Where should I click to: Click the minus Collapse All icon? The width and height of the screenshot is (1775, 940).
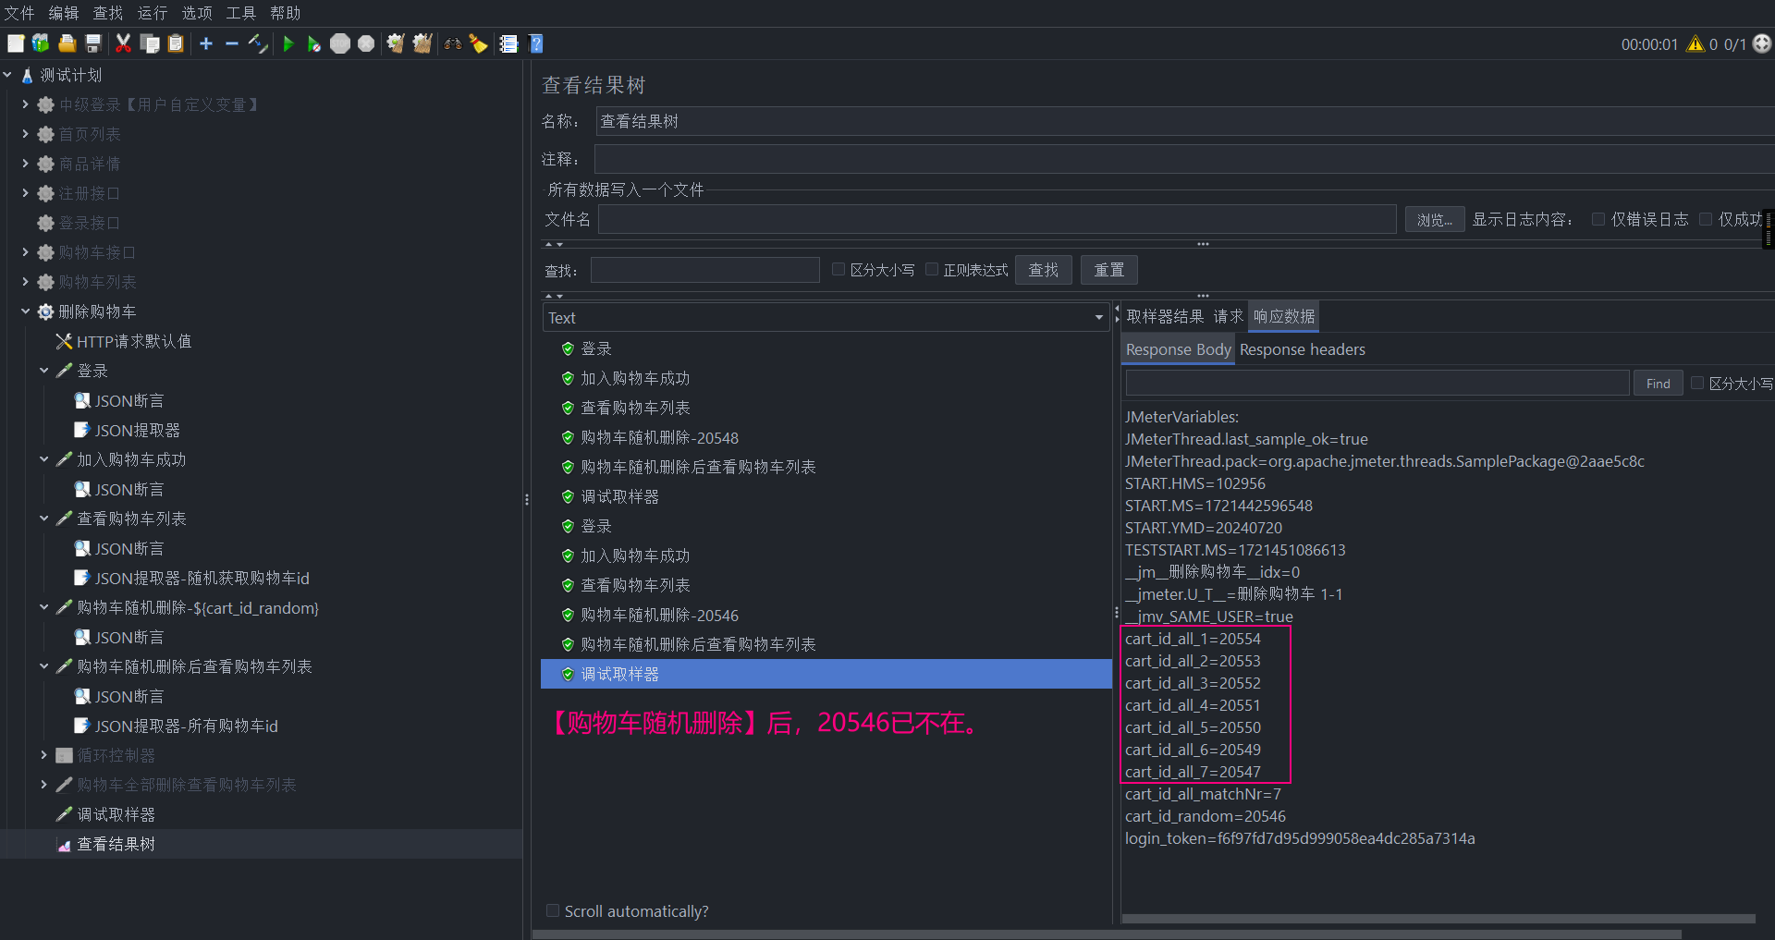232,43
